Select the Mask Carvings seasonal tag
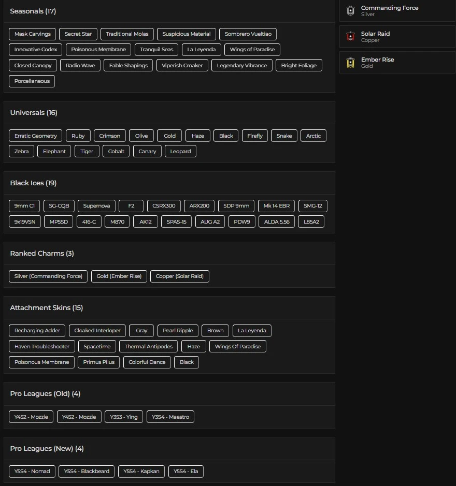 tap(33, 34)
